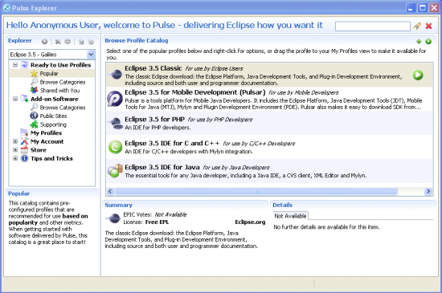The width and height of the screenshot is (442, 293).
Task: Click the folder icon next to My Profiles
Action: (x=24, y=132)
